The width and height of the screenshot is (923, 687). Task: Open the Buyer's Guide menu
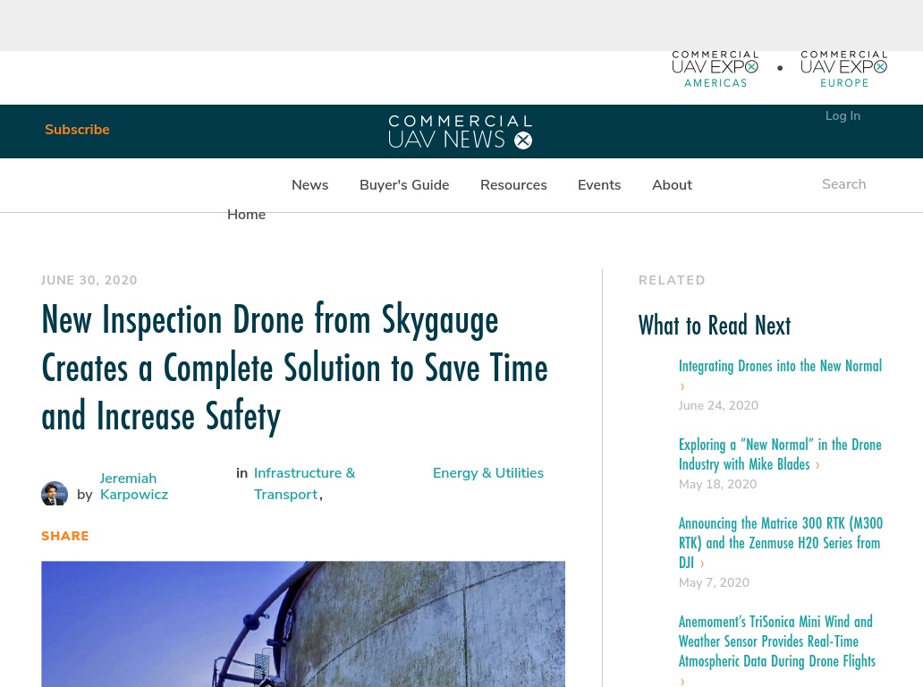(x=404, y=185)
